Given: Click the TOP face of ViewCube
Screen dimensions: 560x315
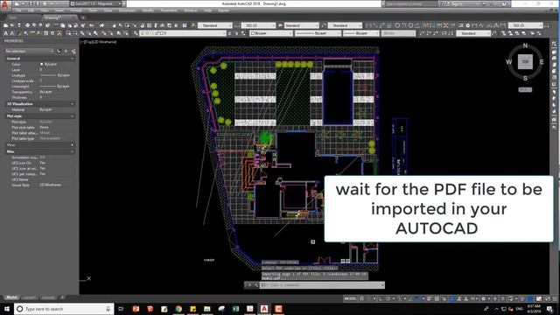Looking at the screenshot, I should click(525, 62).
